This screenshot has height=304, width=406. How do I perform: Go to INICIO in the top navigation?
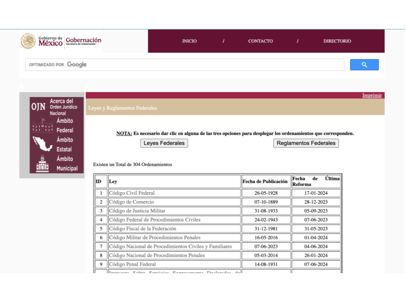coord(189,41)
